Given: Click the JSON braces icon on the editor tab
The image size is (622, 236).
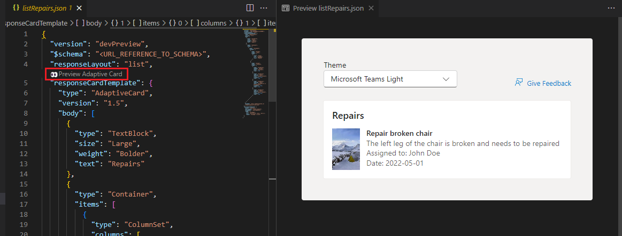Looking at the screenshot, I should [16, 9].
